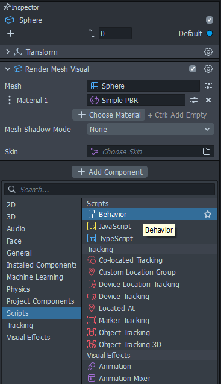Screen dimensions: 221x384
Task: Add the JavaScript script component
Action: pos(110,227)
